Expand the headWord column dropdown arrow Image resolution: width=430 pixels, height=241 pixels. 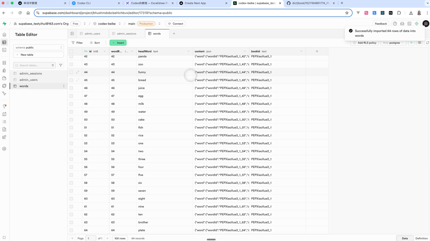click(x=188, y=51)
